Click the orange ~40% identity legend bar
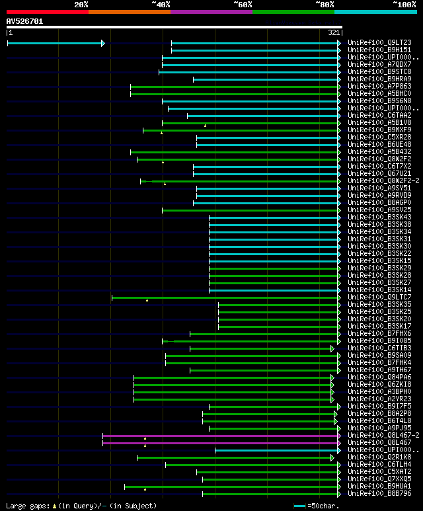423x511 pixels. (130, 12)
